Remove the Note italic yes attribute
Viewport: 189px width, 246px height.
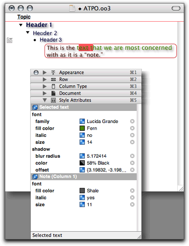coord(132,197)
